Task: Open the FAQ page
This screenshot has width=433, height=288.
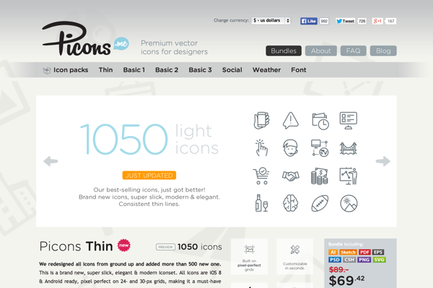Action: tap(353, 50)
